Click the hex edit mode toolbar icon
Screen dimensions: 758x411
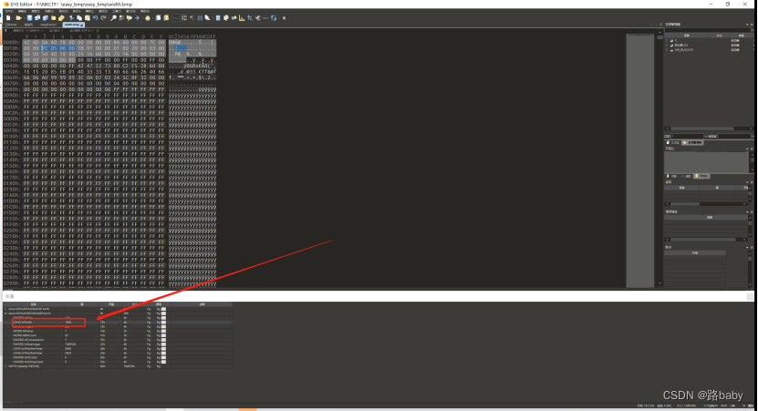(176, 18)
